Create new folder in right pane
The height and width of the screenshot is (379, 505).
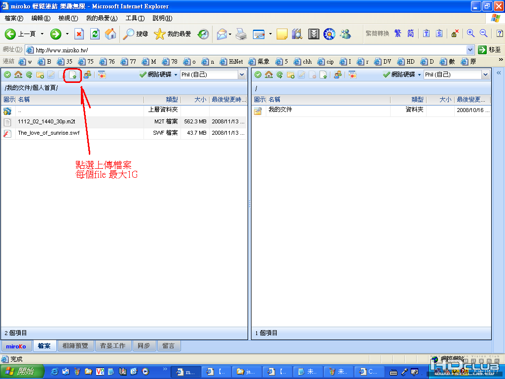pos(290,75)
